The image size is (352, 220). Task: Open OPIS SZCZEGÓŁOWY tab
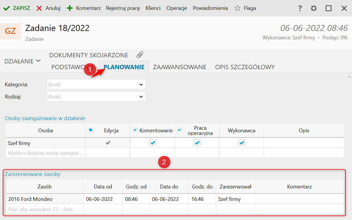[245, 67]
